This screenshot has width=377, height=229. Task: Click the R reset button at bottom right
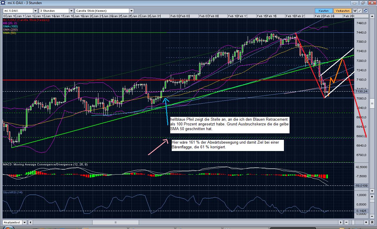point(372,222)
